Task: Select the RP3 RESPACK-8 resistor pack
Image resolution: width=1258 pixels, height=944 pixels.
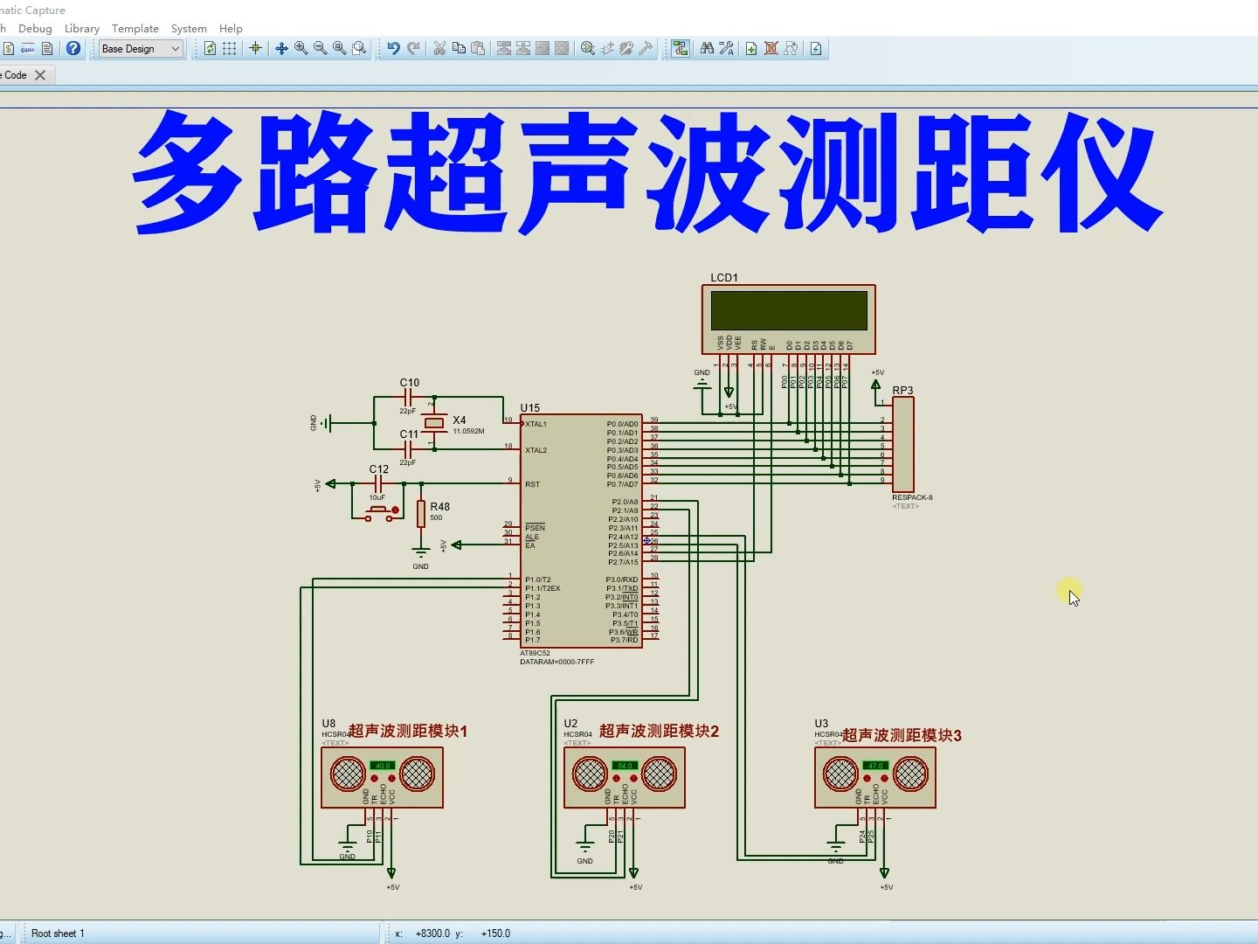Action: 902,445
